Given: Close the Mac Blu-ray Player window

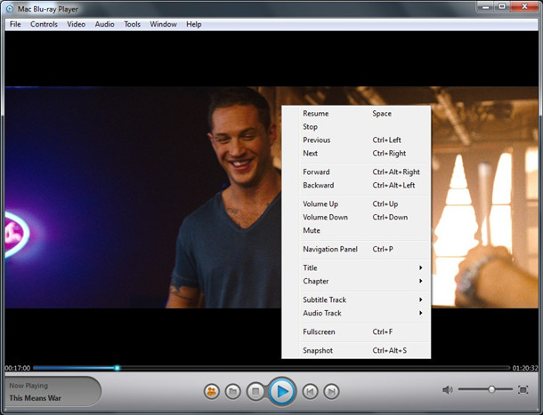Looking at the screenshot, I should (x=524, y=6).
